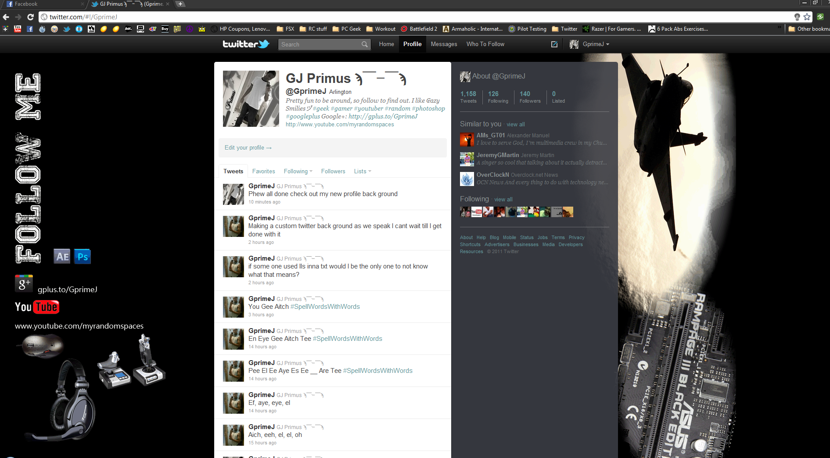Bookmark this page with the star icon
The height and width of the screenshot is (458, 830).
pyautogui.click(x=807, y=17)
